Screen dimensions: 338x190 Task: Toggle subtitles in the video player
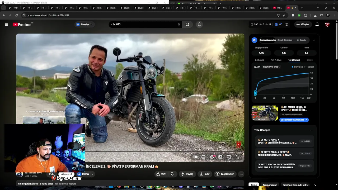(204, 157)
